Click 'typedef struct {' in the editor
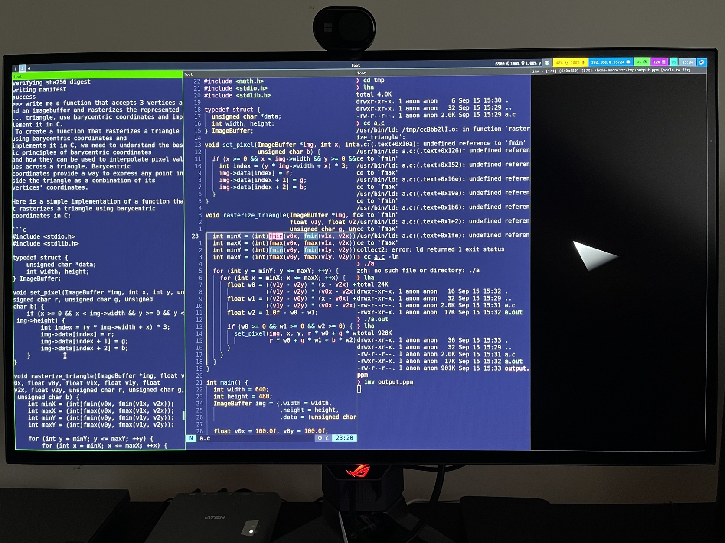 [232, 110]
